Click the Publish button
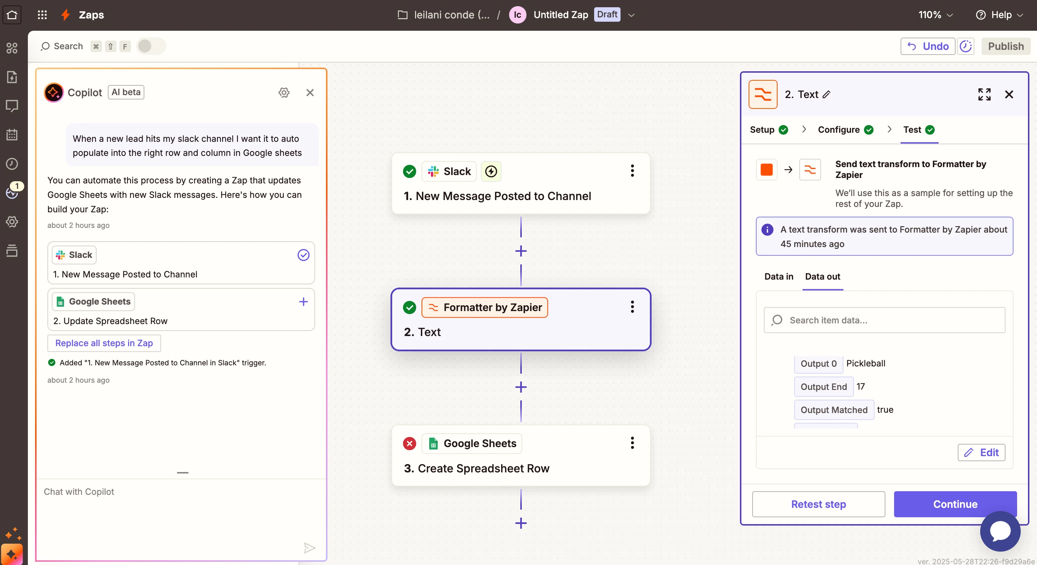 tap(1006, 46)
